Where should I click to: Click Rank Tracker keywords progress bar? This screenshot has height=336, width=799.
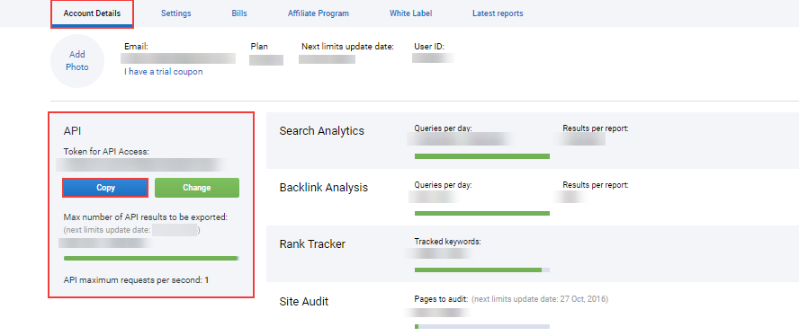coord(482,270)
